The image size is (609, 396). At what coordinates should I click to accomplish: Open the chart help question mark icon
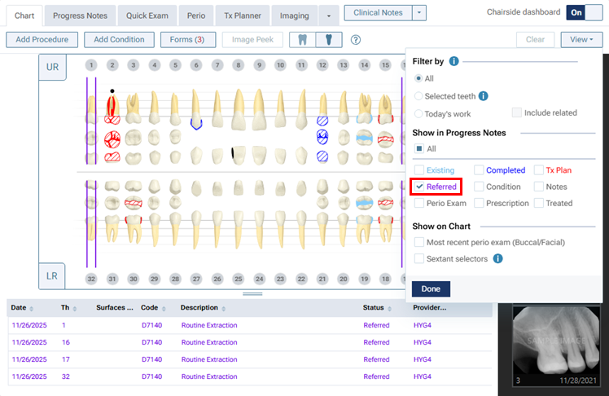pyautogui.click(x=356, y=40)
